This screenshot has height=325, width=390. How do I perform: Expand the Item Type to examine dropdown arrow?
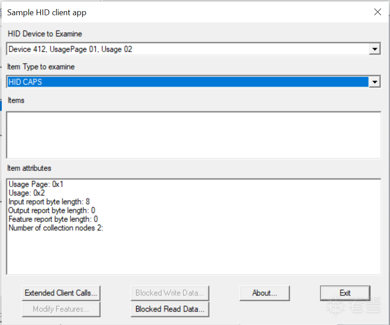(x=375, y=82)
